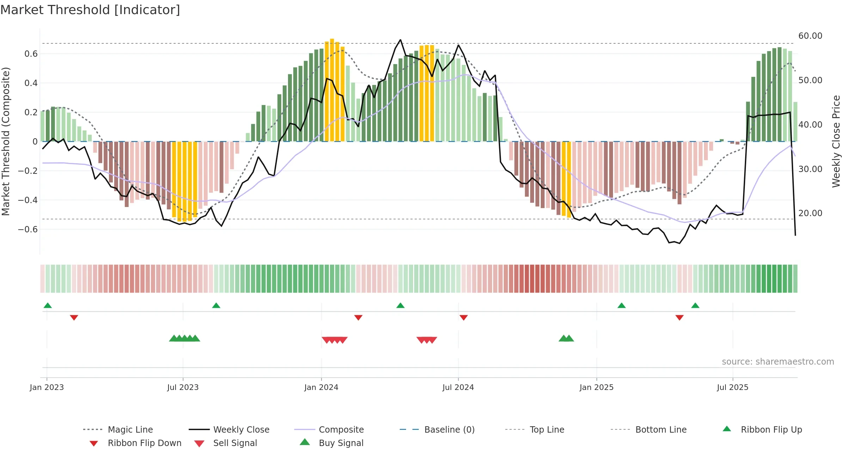The height and width of the screenshot is (476, 846).
Task: Click the sell signal cluster in May 2024
Action: click(427, 340)
